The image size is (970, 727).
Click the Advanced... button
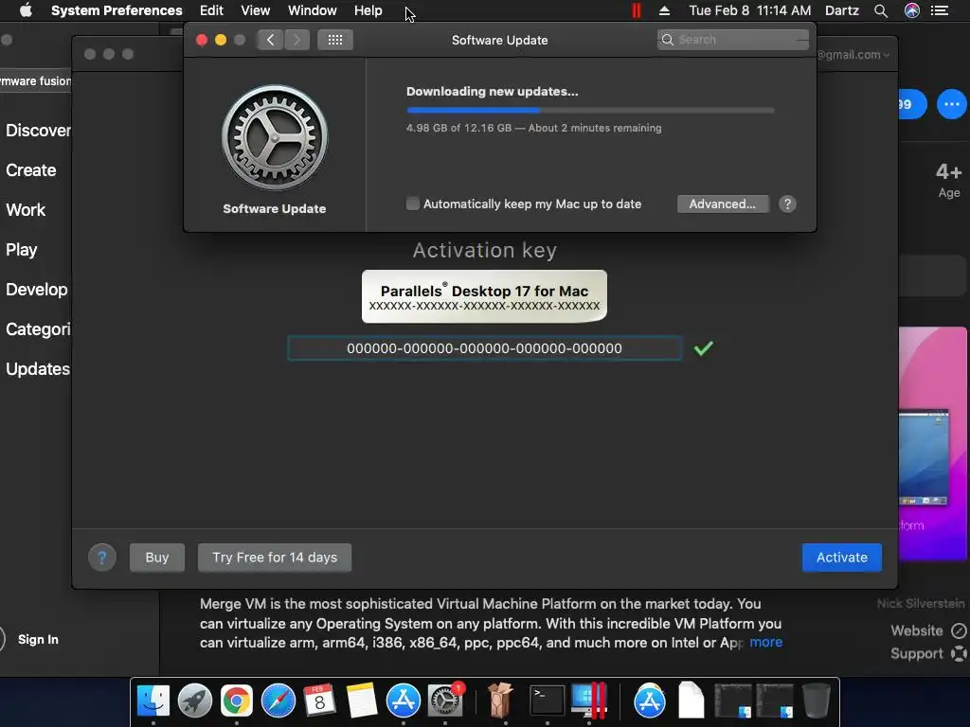click(x=723, y=204)
